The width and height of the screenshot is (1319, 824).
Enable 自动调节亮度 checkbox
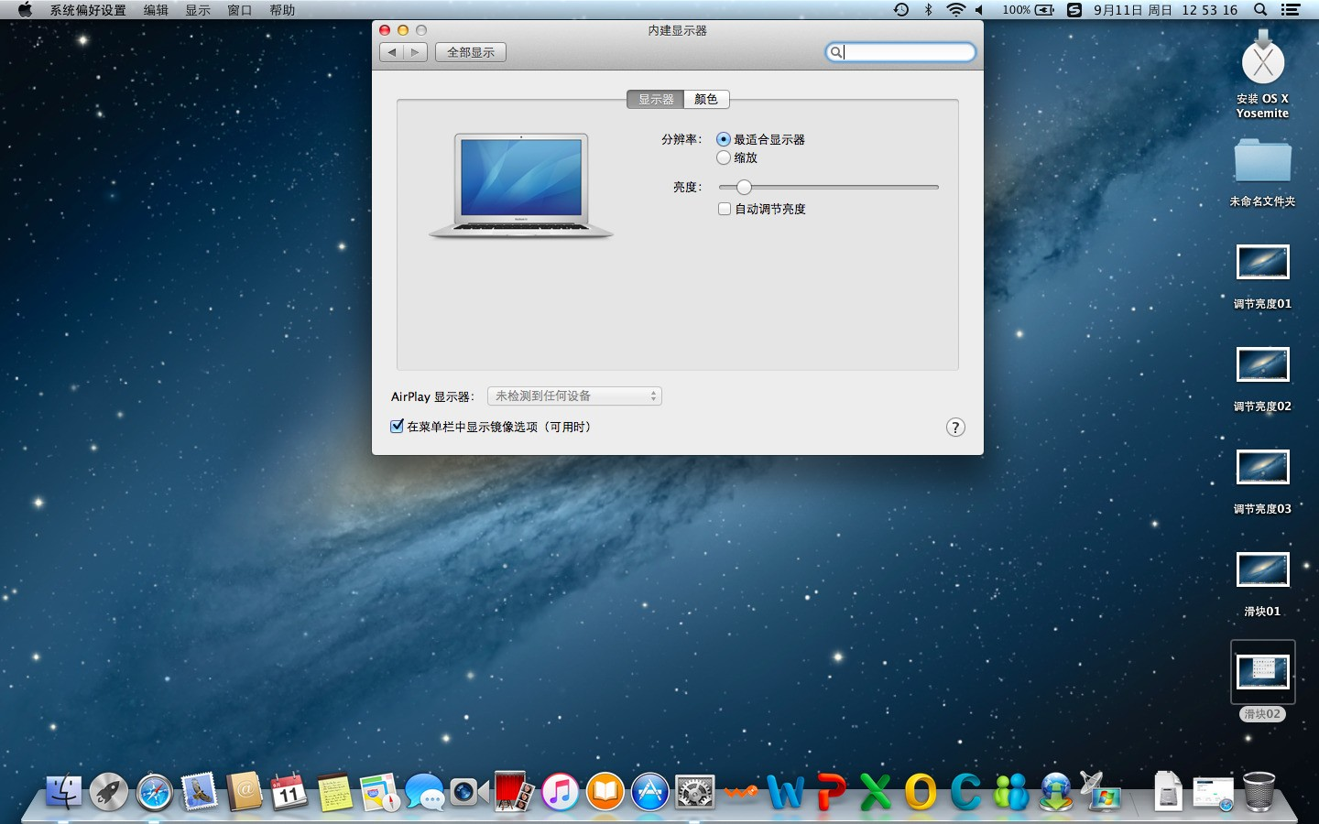725,209
